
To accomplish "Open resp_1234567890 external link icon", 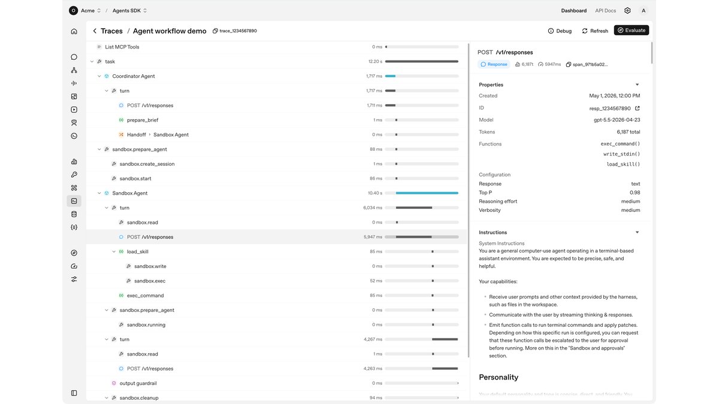I will click(x=637, y=108).
